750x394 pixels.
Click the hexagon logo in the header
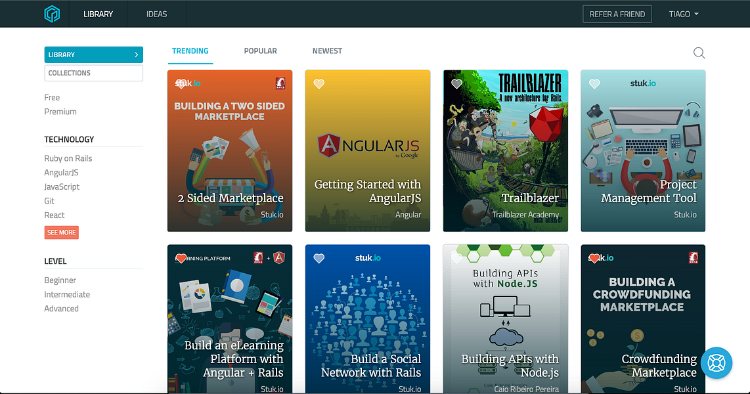52,14
